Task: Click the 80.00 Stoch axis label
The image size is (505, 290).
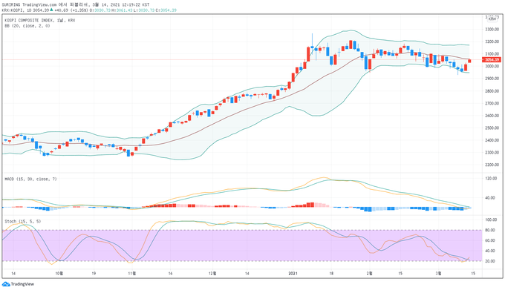Action: coord(490,230)
